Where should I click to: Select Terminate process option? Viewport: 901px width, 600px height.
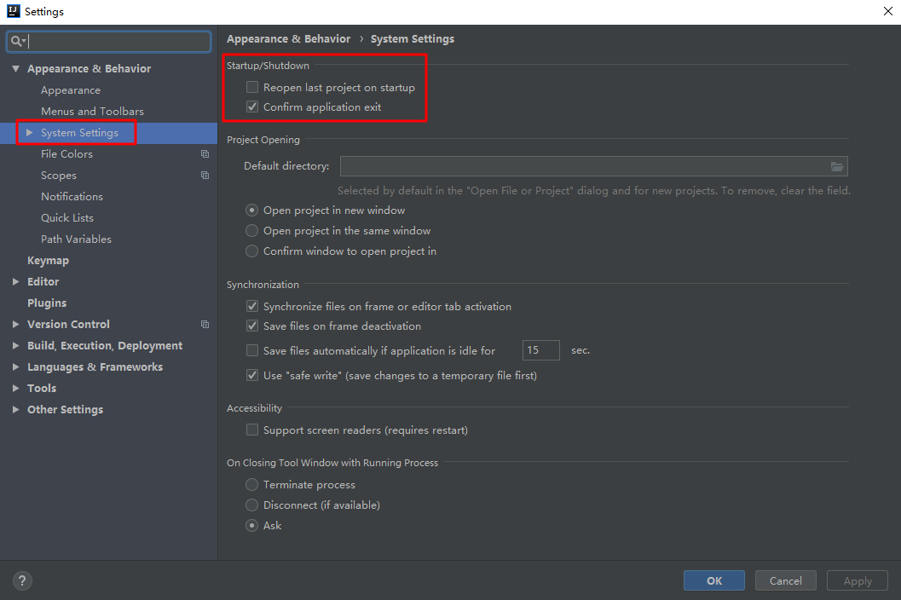251,484
